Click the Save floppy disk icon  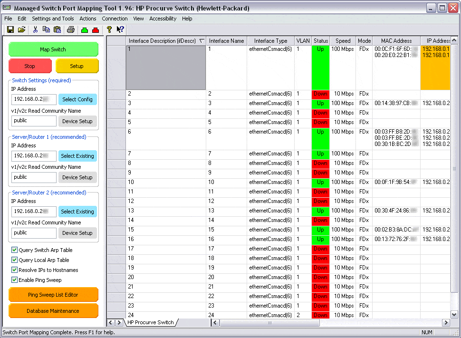(x=10, y=29)
